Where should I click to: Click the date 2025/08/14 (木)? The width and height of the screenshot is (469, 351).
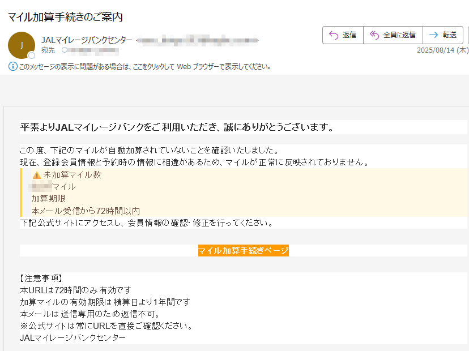click(443, 50)
